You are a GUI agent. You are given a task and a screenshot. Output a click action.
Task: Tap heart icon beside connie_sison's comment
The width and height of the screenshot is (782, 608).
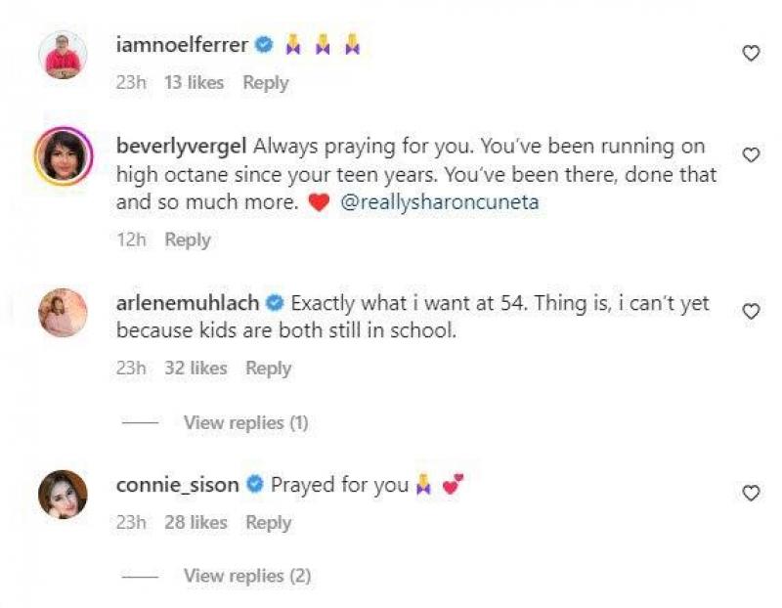[x=751, y=494]
